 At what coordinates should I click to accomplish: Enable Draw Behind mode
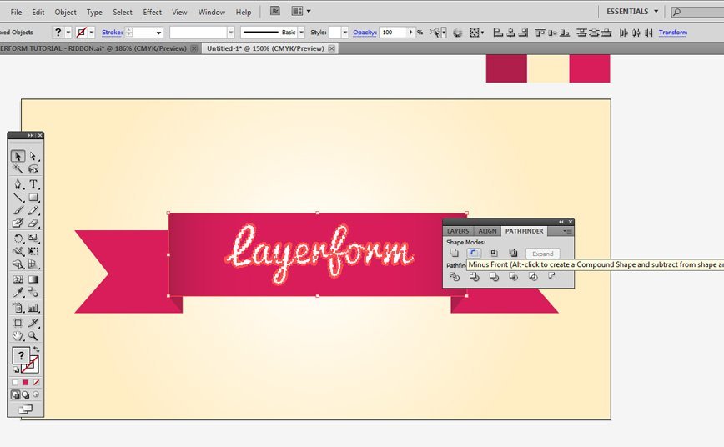(25, 394)
